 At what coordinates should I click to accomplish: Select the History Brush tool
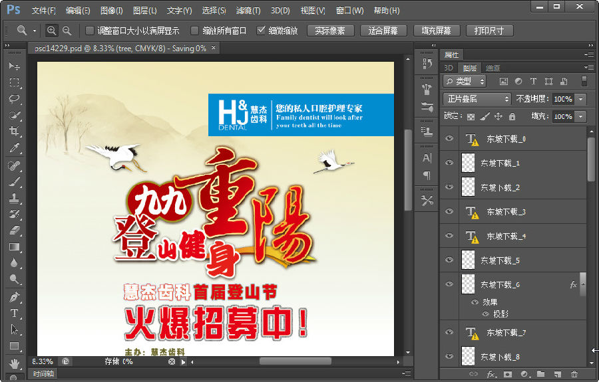coord(15,215)
